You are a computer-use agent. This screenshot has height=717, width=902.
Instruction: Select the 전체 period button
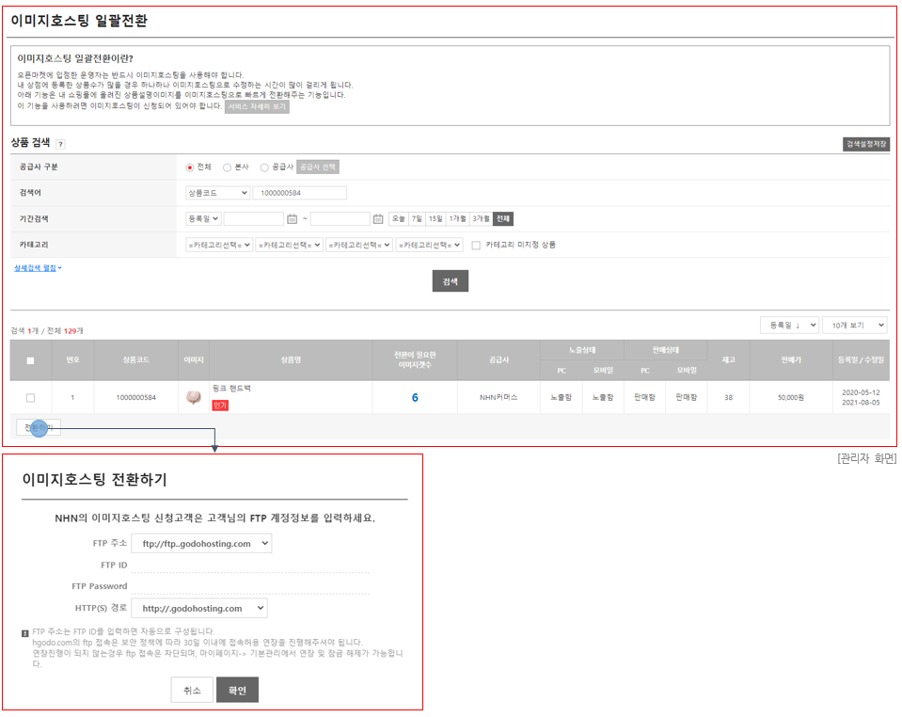click(x=503, y=218)
